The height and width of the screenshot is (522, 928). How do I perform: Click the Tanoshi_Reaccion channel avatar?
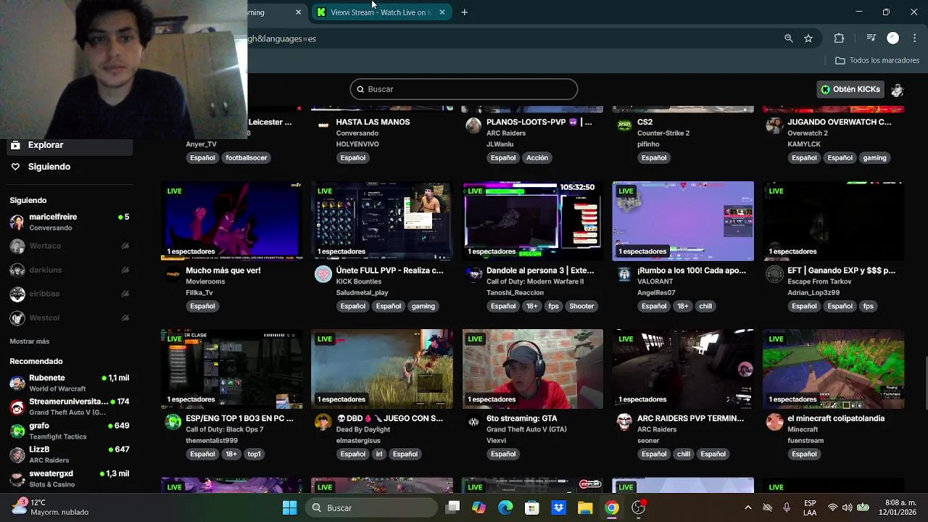473,274
